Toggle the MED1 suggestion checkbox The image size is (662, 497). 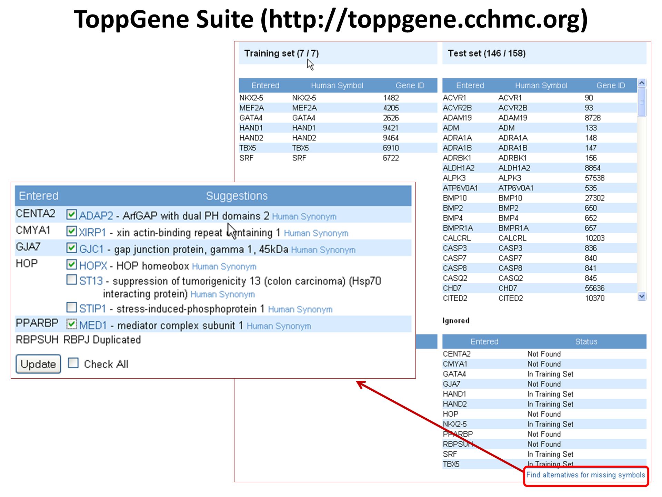pyautogui.click(x=71, y=324)
